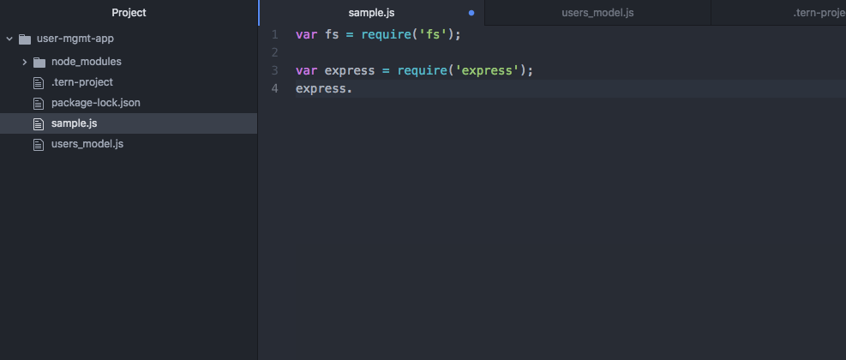Click the unsaved-changes dot on sample.js tab
Image resolution: width=846 pixels, height=360 pixels.
pyautogui.click(x=471, y=13)
